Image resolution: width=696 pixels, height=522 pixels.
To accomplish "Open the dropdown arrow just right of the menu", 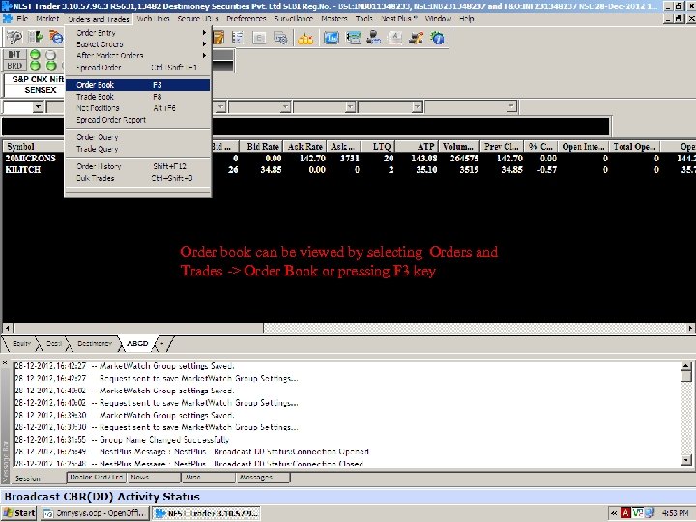I will pyautogui.click(x=220, y=107).
